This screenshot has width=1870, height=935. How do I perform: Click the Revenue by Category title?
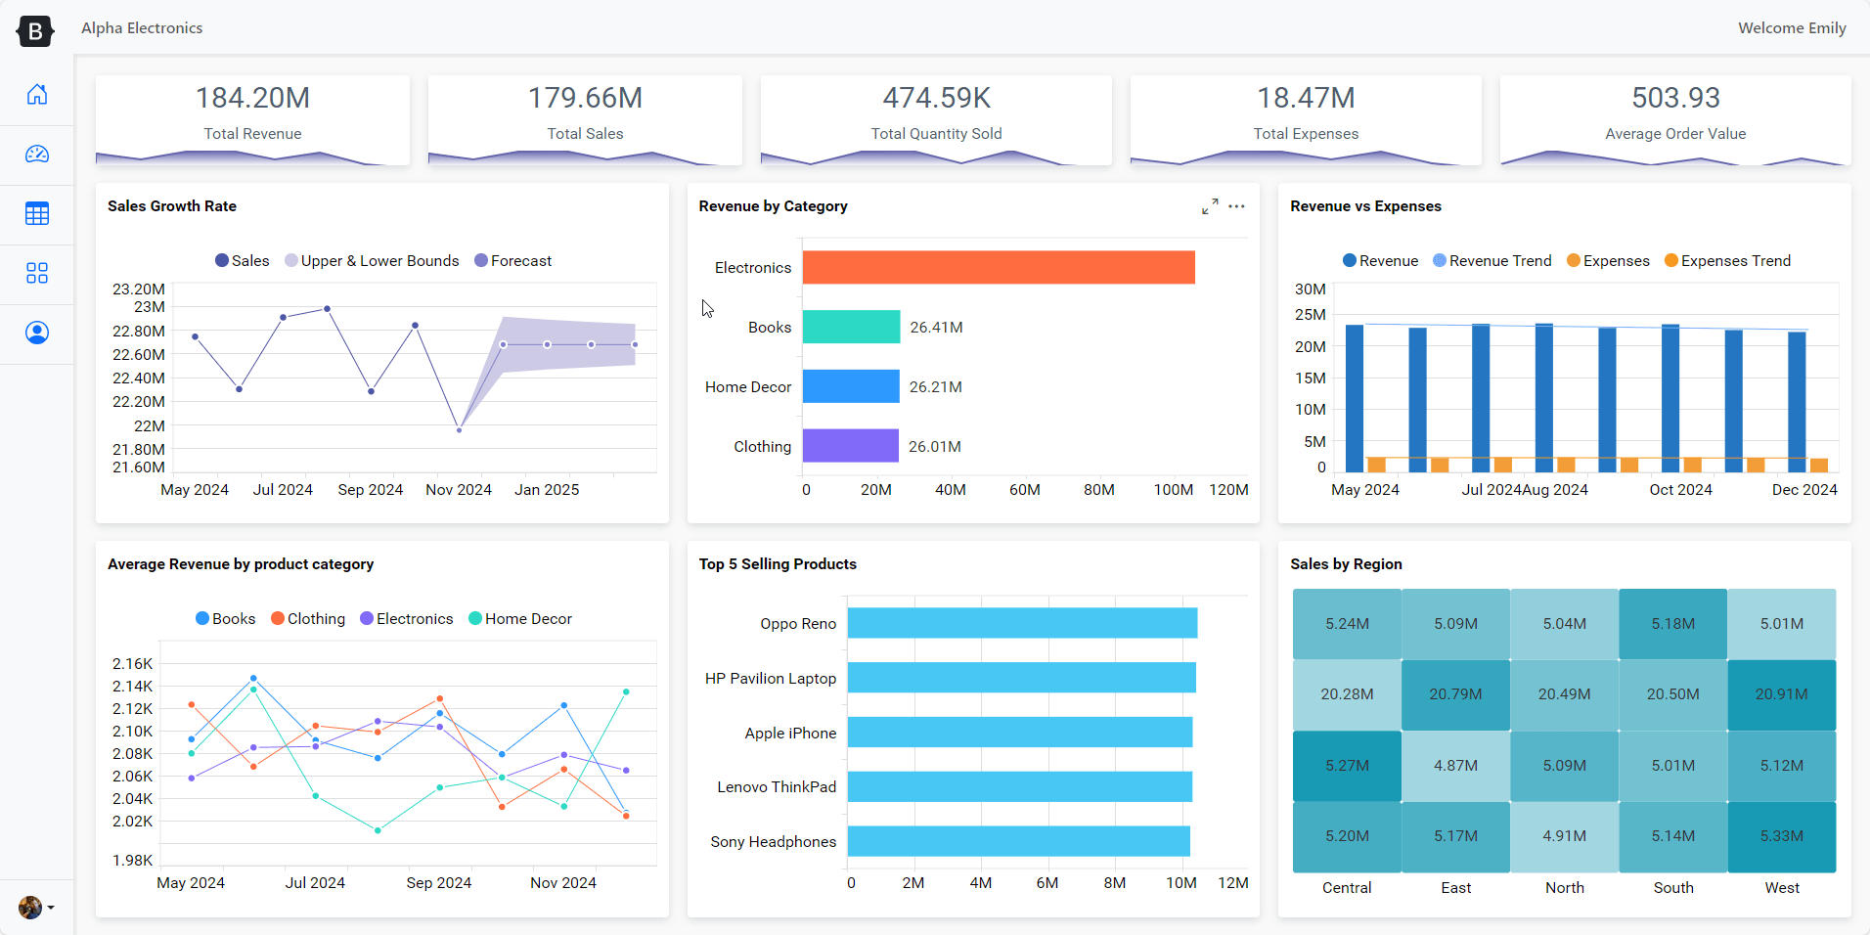point(773,206)
